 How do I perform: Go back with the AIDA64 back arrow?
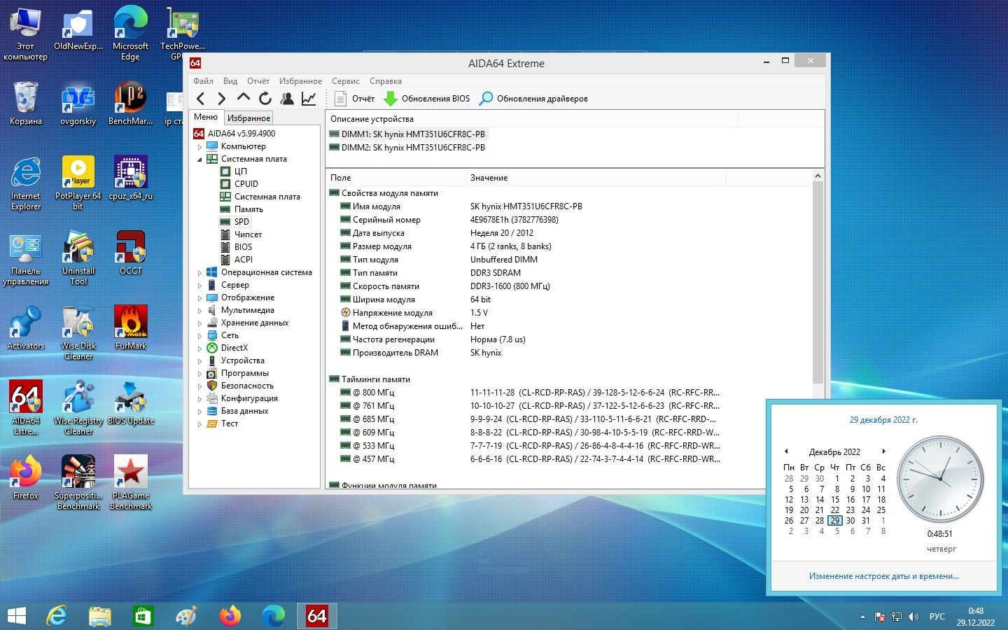(x=201, y=99)
